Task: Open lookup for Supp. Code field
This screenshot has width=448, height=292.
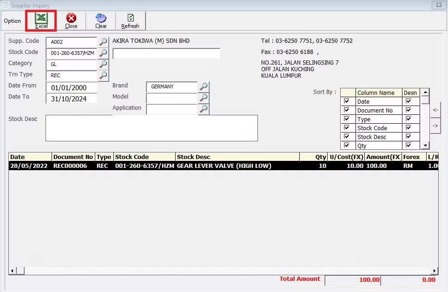Action: pyautogui.click(x=103, y=42)
